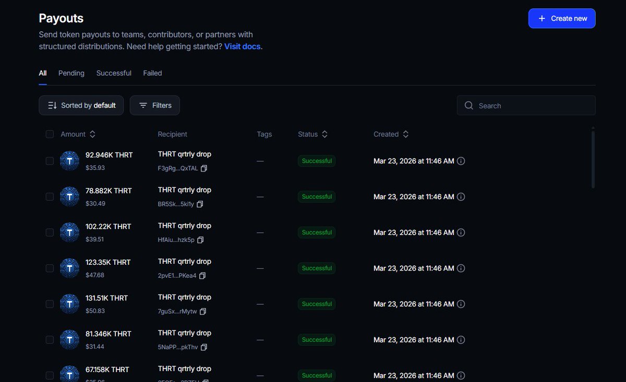
Task: Check the box for the 78.882K THRT payout
Action: (50, 197)
